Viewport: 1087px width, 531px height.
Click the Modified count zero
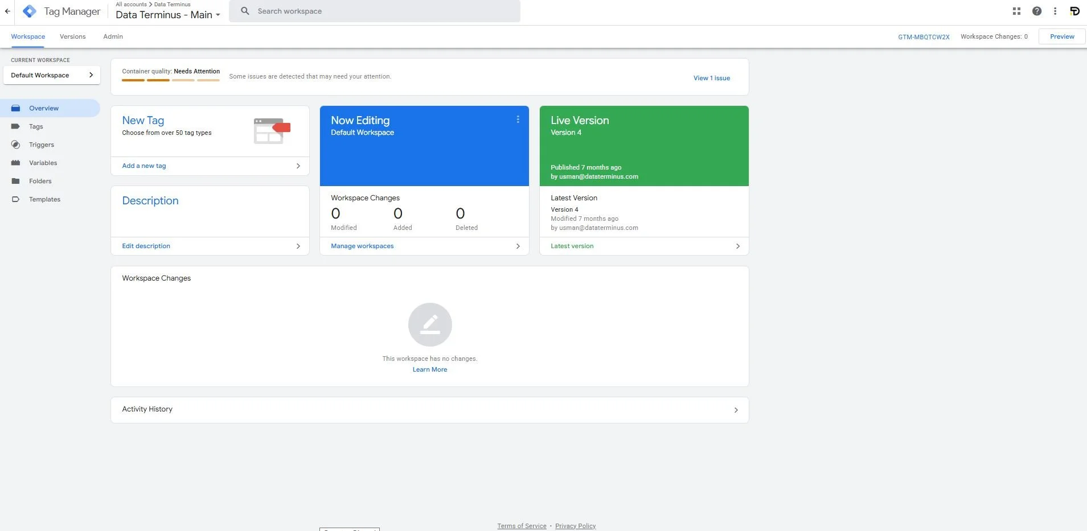pos(336,213)
